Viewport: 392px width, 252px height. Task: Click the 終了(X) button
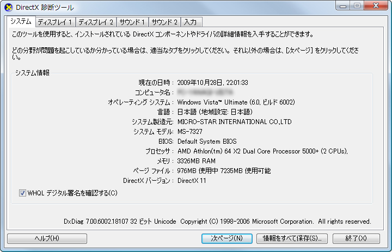click(356, 238)
